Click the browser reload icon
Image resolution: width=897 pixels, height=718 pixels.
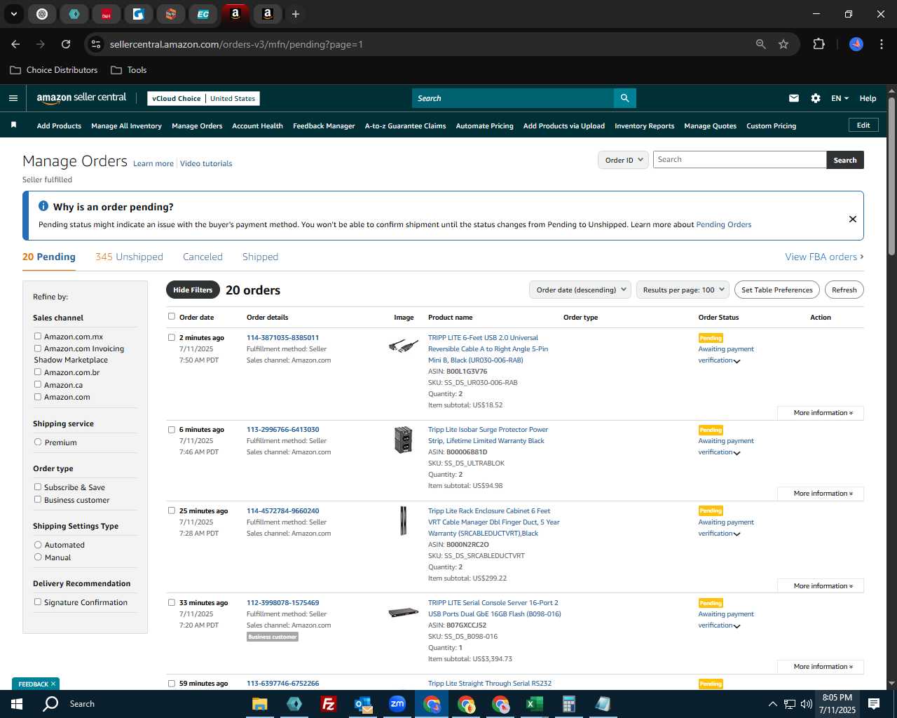[66, 44]
